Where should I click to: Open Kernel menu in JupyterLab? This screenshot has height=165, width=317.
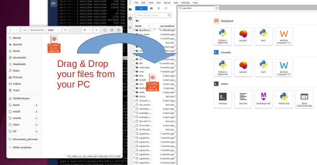click(x=167, y=3)
